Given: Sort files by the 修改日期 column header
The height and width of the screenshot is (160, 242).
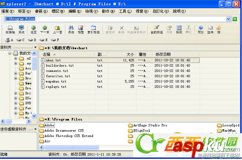Looking at the screenshot, I should [176, 54].
